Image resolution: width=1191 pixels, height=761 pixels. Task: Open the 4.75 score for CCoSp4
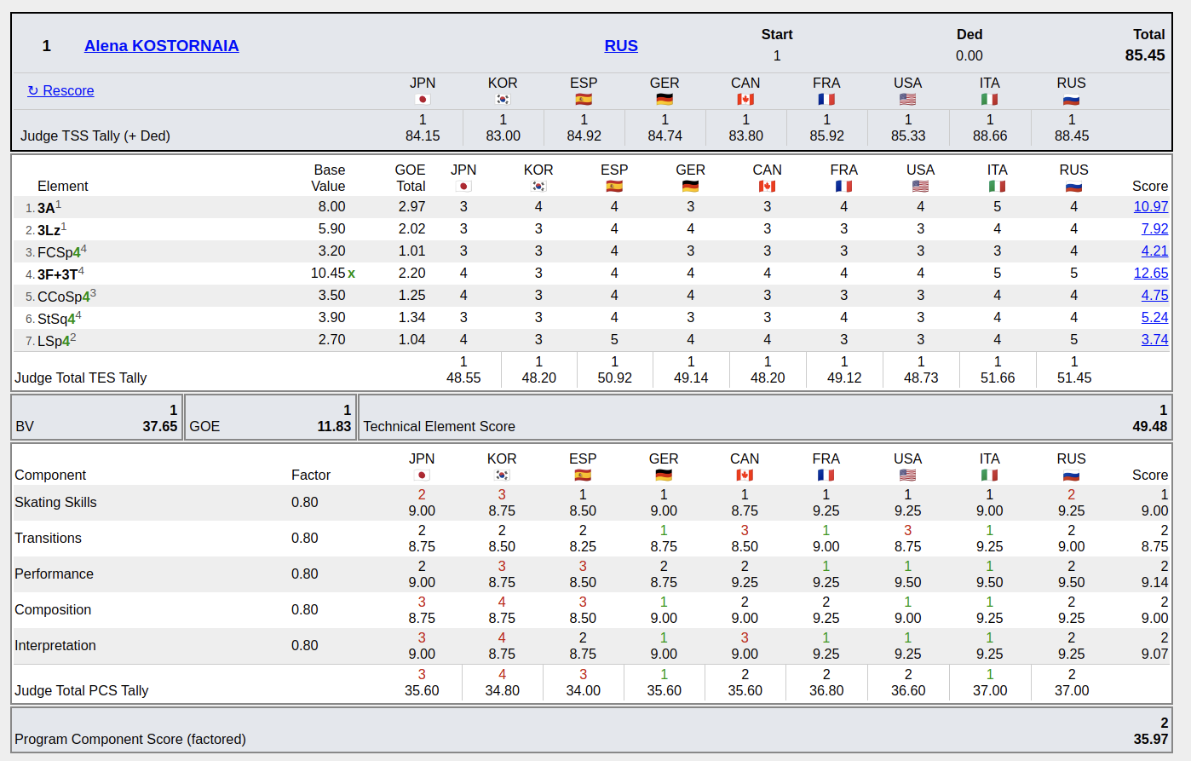[1154, 296]
